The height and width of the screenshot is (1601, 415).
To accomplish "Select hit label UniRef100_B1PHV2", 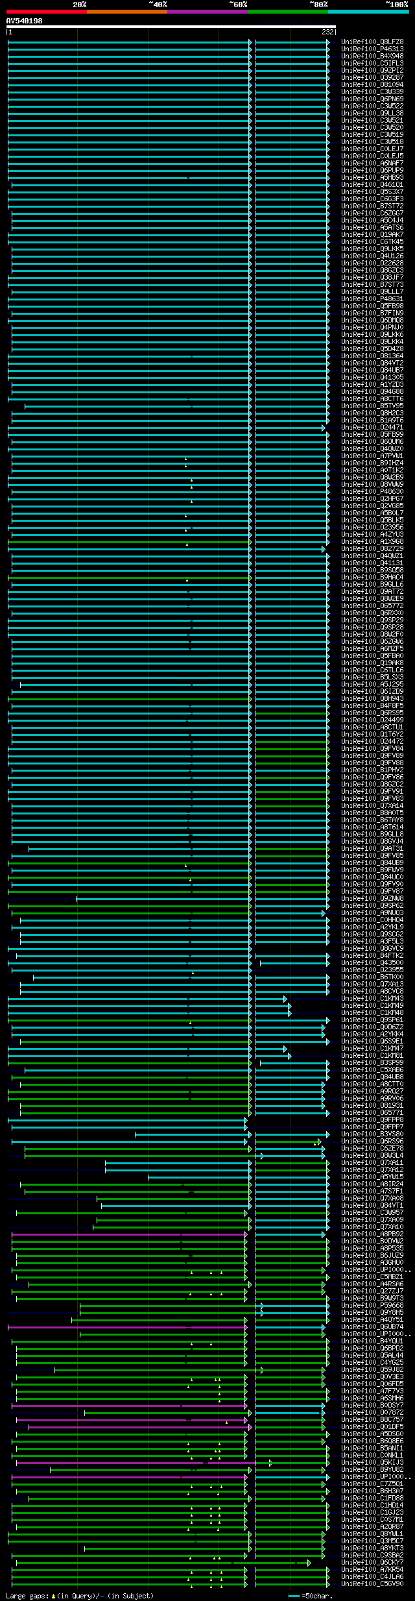I will click(372, 770).
